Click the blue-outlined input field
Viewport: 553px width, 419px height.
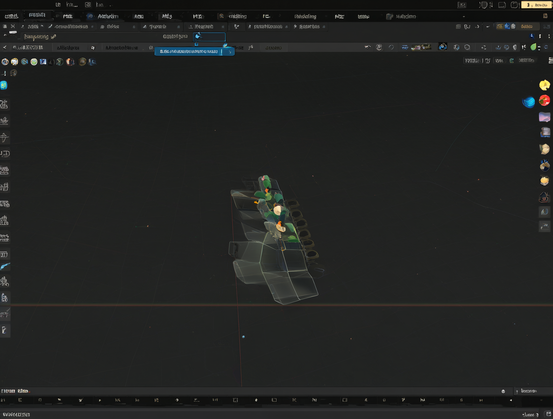pos(209,37)
